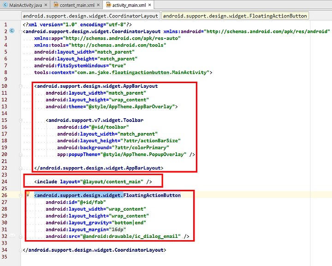The image size is (332, 266).
Task: Click line number 24 in the gutter
Action: pyautogui.click(x=5, y=182)
